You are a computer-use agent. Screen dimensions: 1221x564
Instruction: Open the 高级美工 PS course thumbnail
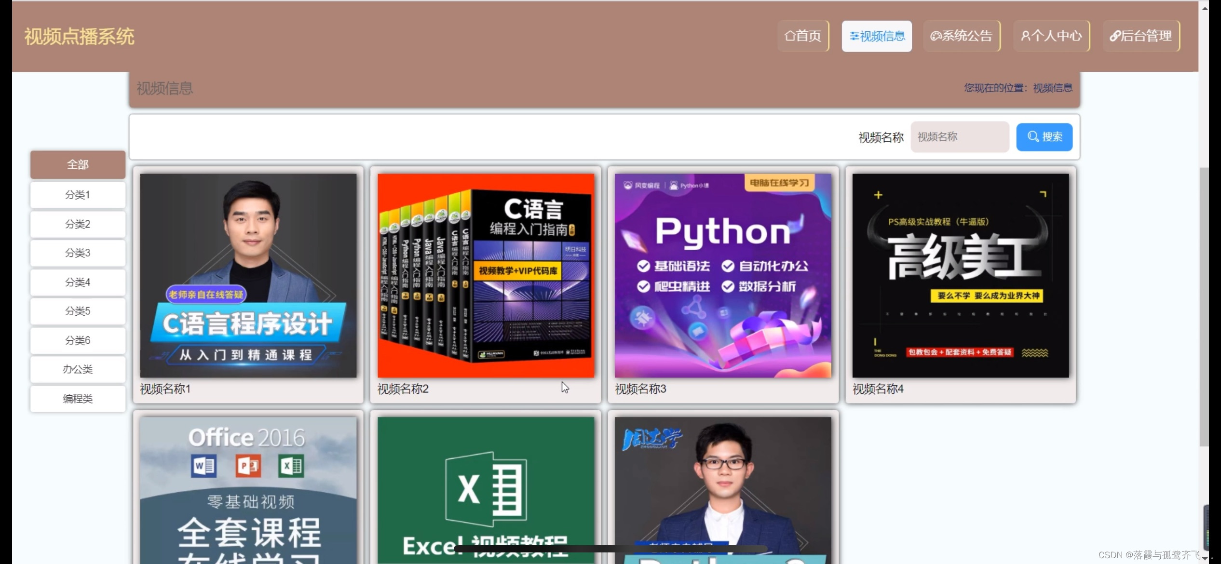[x=961, y=276]
